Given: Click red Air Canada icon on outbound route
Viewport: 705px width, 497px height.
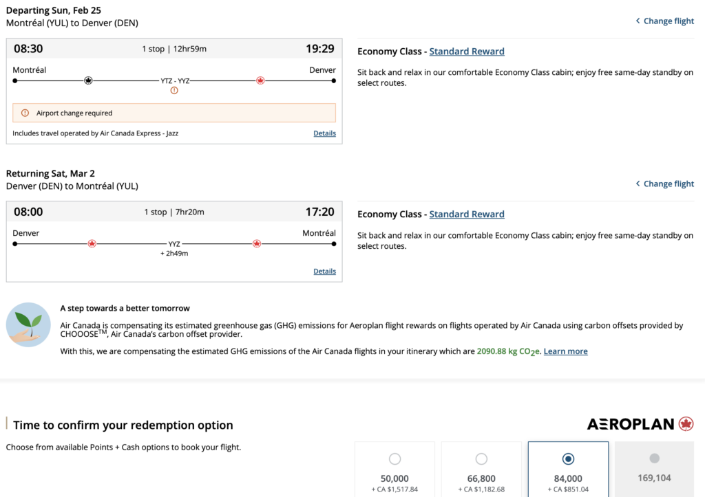Looking at the screenshot, I should pos(260,80).
